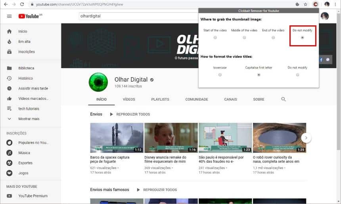Open Início home icon in sidebar
341x204 pixels.
10,31
